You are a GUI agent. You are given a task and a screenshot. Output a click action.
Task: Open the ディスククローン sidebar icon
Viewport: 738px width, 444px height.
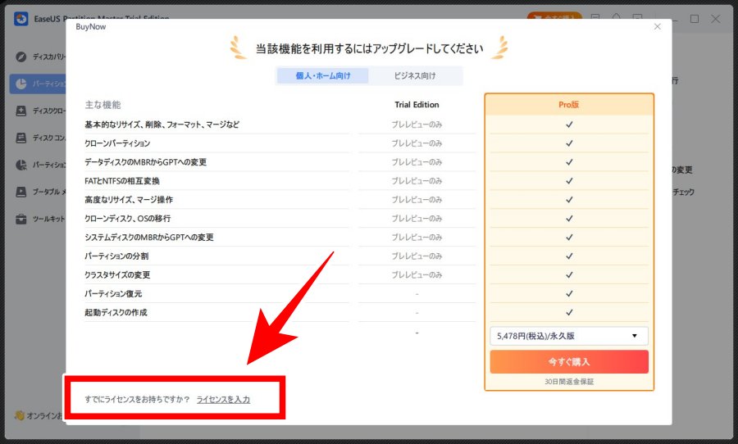pyautogui.click(x=20, y=111)
